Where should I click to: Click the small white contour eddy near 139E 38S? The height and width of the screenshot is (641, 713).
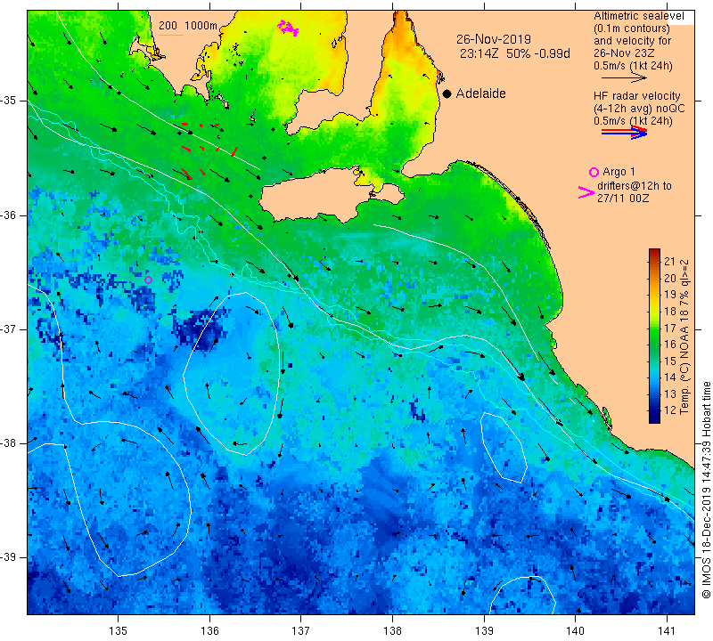pyautogui.click(x=504, y=448)
